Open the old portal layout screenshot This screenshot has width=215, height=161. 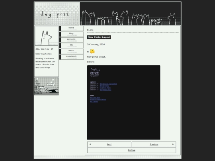[124, 103]
